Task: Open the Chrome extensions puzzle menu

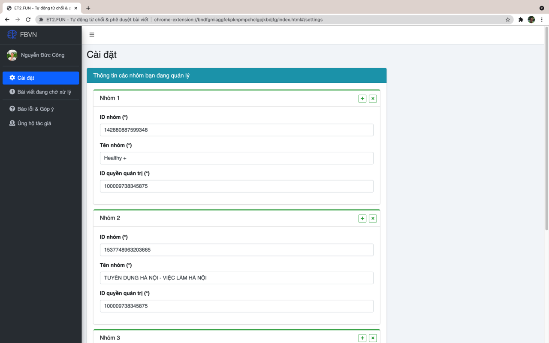Action: click(x=521, y=20)
